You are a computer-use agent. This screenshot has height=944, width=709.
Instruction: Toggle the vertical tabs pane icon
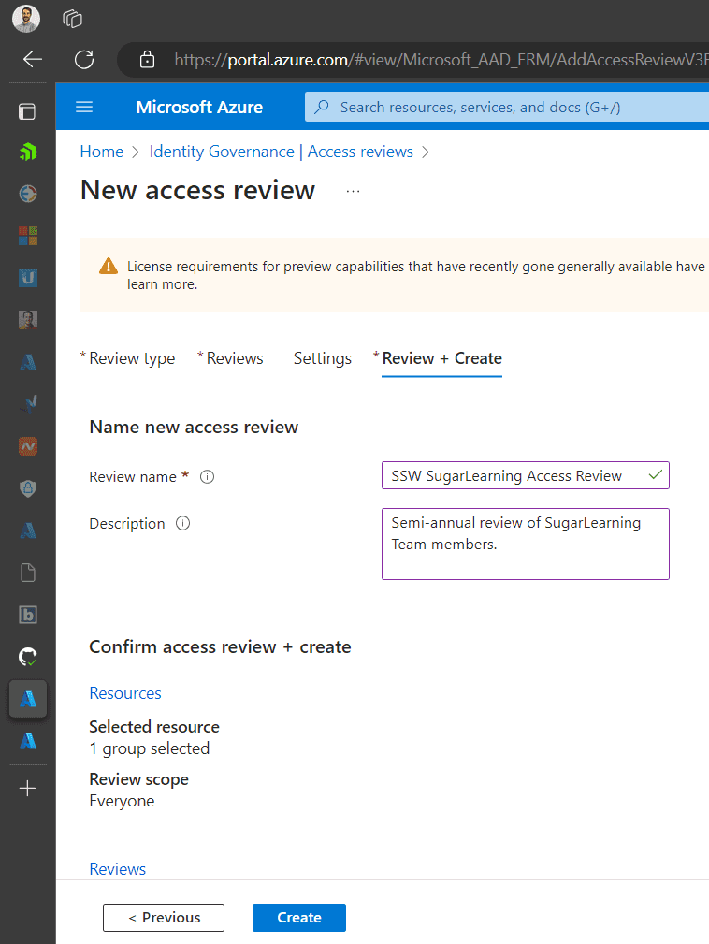pyautogui.click(x=28, y=111)
